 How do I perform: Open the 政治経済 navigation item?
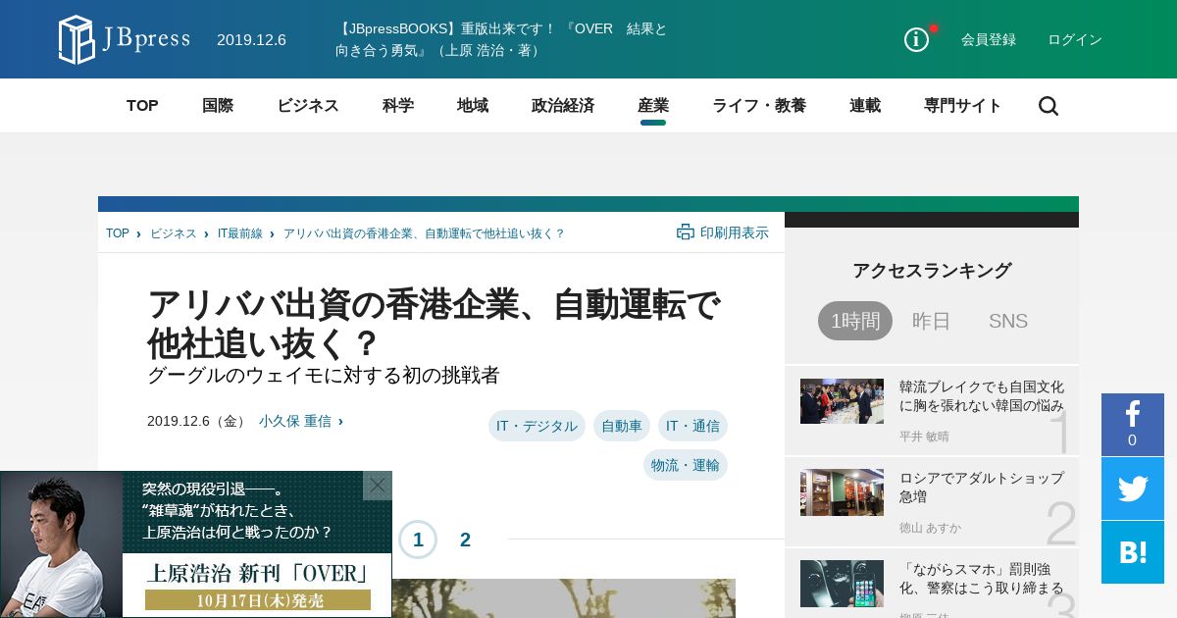coord(563,106)
